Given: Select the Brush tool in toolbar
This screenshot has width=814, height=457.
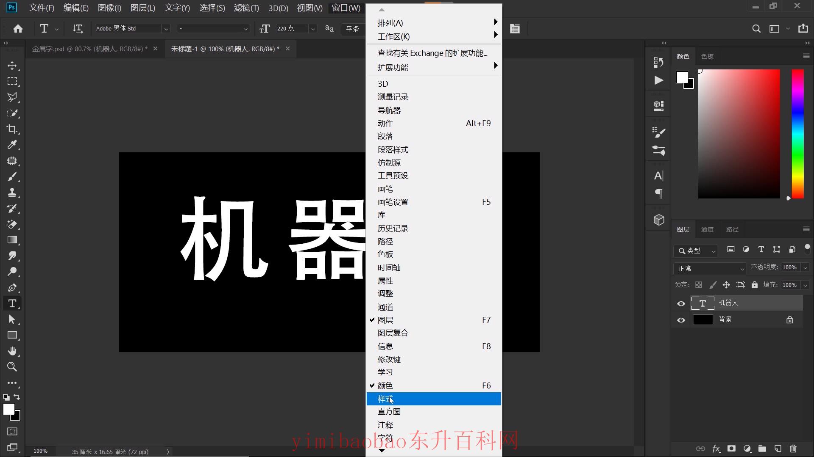Looking at the screenshot, I should pos(12,176).
